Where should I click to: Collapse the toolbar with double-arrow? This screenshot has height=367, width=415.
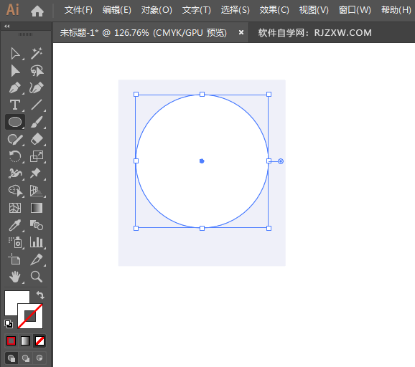pos(7,26)
